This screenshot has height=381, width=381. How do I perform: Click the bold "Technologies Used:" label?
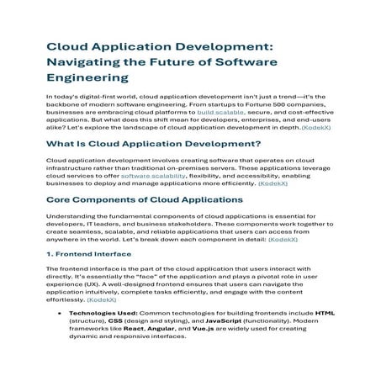[103, 313]
